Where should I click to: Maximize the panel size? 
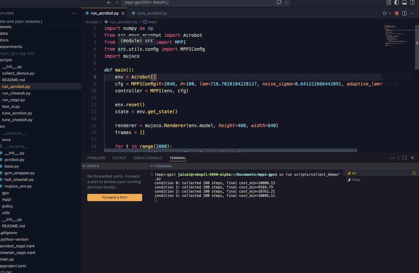click(404, 158)
